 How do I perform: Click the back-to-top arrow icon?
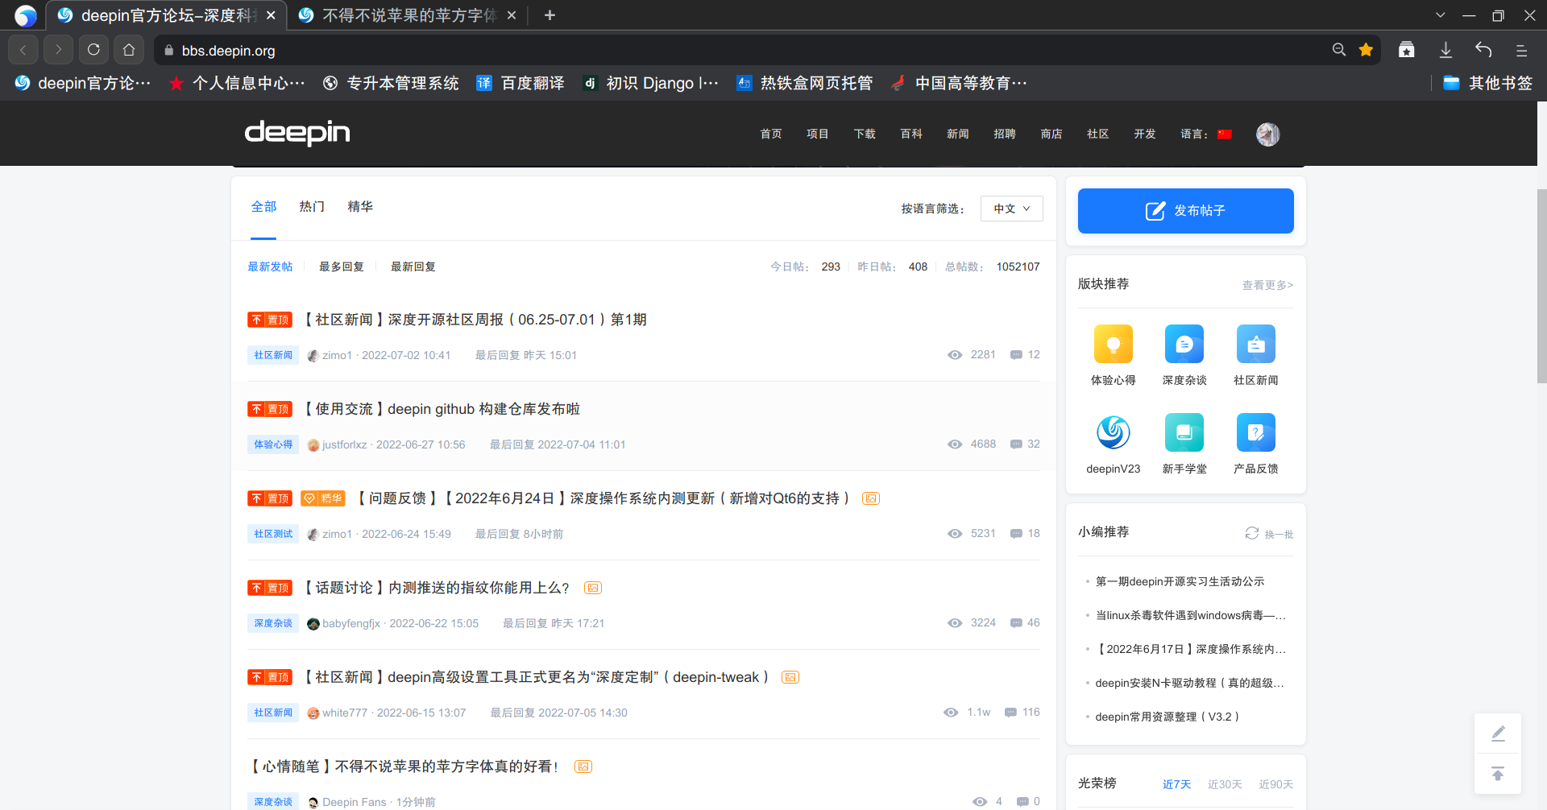coord(1497,774)
